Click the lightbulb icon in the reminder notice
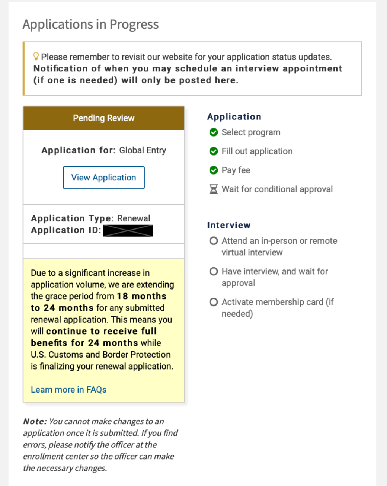The width and height of the screenshot is (387, 486). (x=36, y=57)
